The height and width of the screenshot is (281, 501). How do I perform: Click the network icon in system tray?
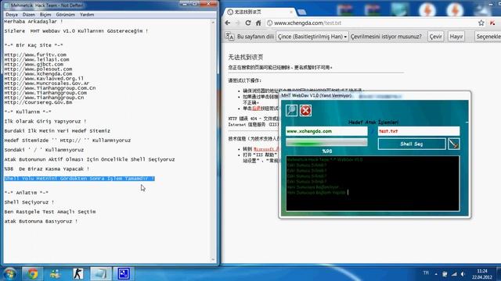[x=454, y=274]
